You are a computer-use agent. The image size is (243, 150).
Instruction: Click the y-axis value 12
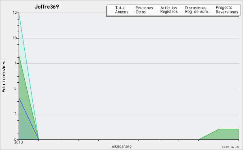click(15, 13)
